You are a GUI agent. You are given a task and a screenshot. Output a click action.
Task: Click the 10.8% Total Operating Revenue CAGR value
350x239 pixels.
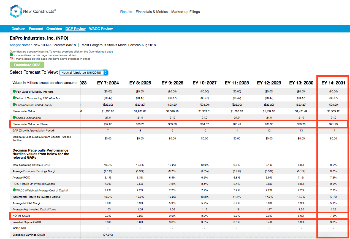pyautogui.click(x=108, y=165)
